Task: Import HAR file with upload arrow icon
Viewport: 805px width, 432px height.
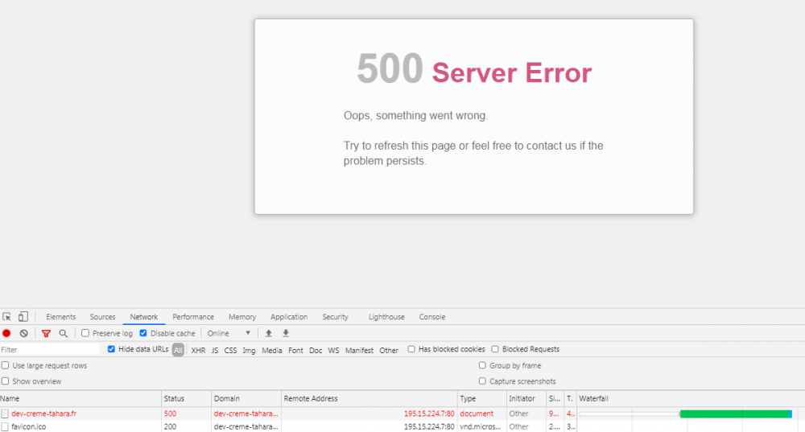Action: pyautogui.click(x=269, y=333)
